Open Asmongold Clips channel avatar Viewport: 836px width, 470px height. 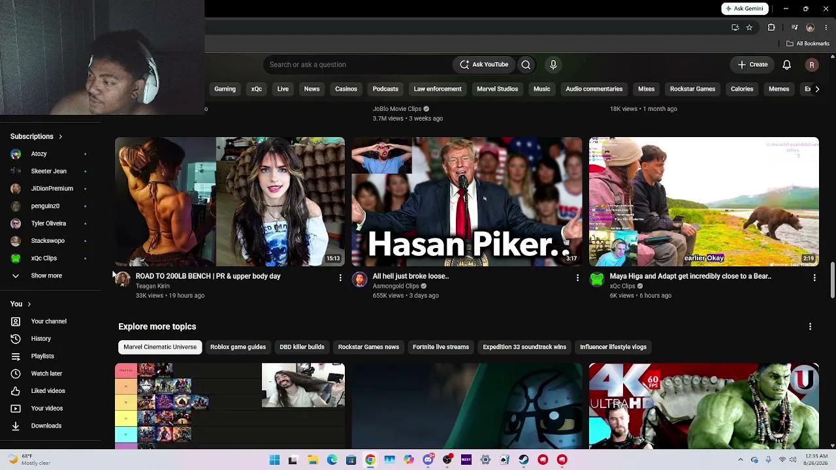(x=360, y=280)
